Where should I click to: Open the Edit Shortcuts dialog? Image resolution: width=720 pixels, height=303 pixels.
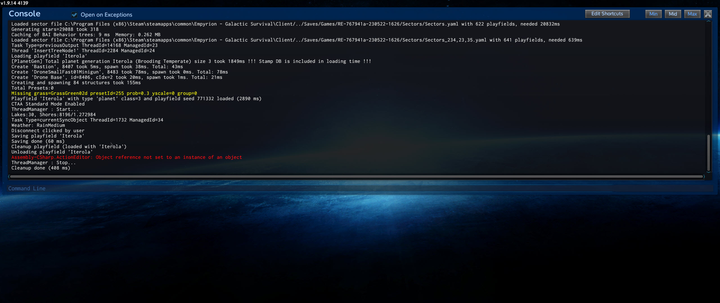(607, 14)
